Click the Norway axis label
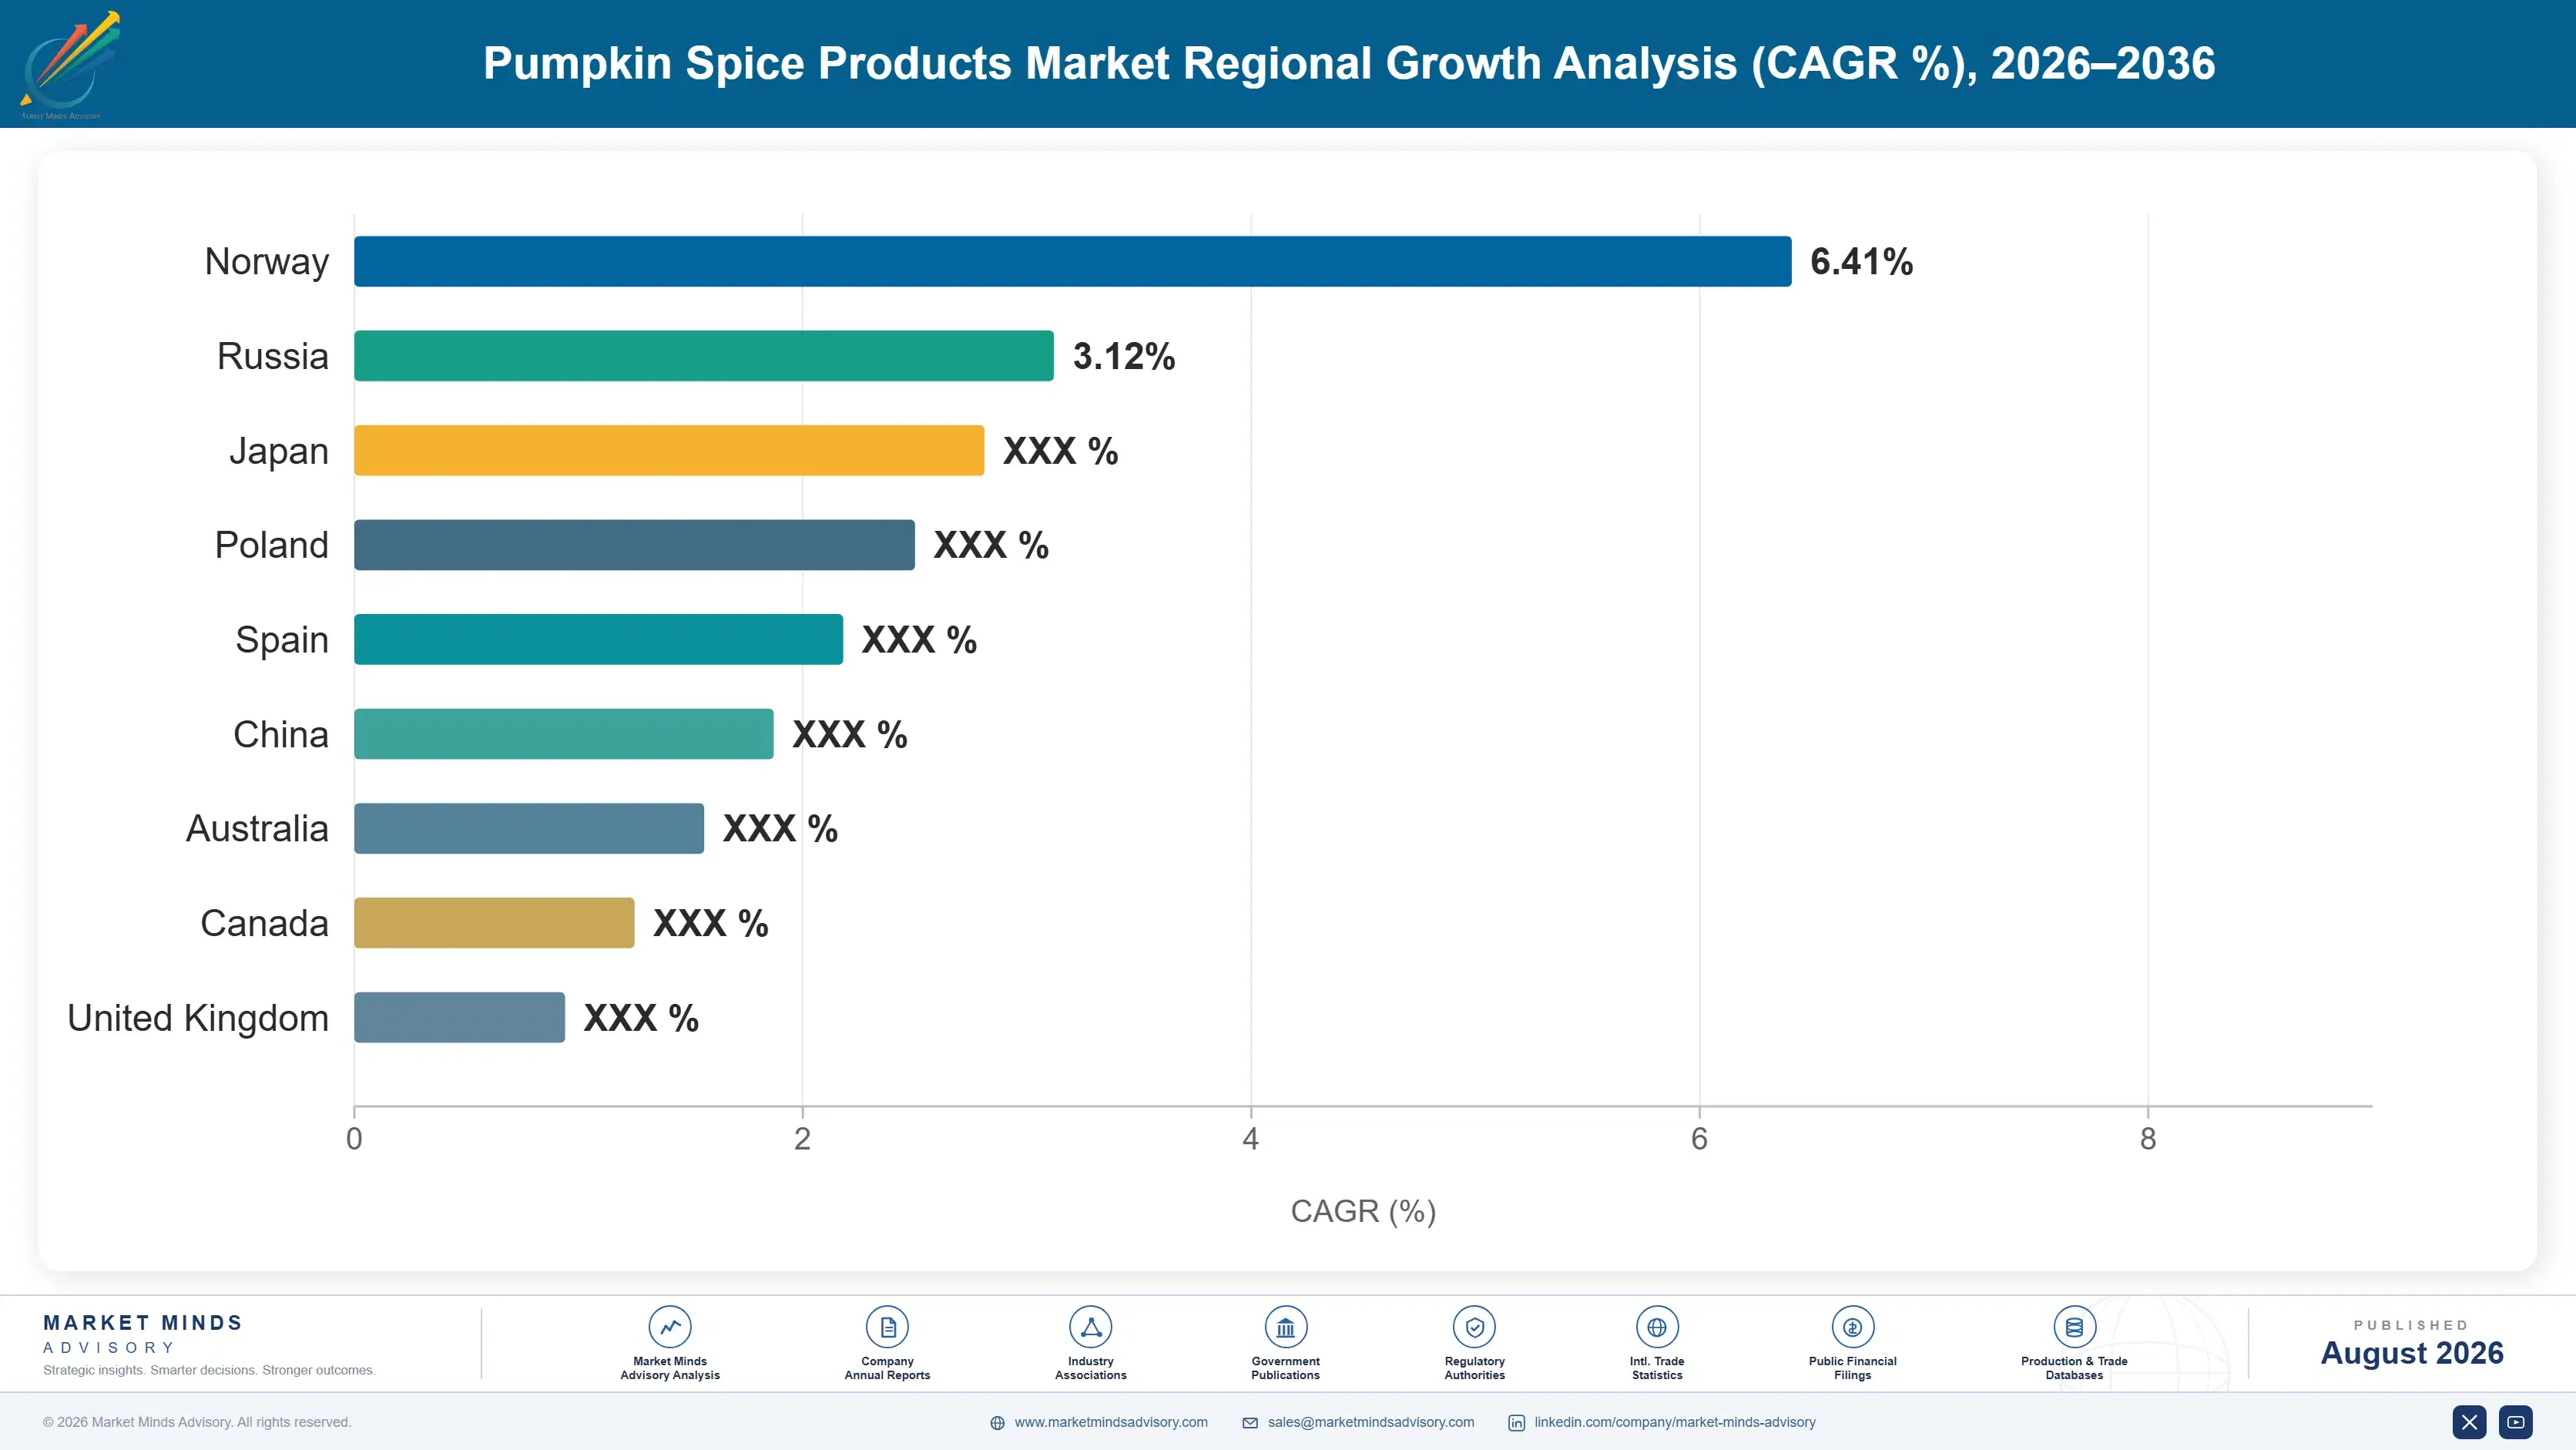2576x1450 pixels. [x=266, y=262]
